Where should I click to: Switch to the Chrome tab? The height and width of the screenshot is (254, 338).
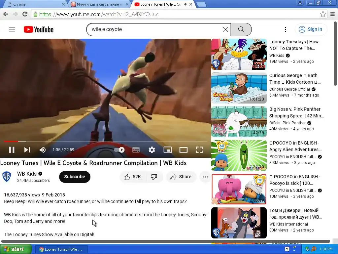pyautogui.click(x=36, y=4)
